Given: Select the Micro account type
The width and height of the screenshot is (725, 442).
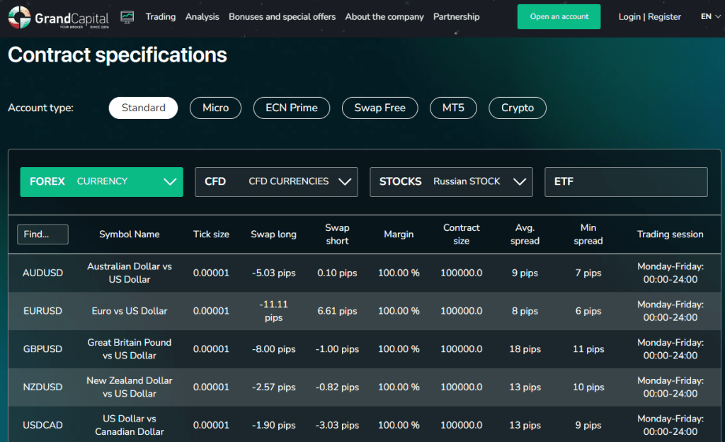Looking at the screenshot, I should tap(215, 108).
